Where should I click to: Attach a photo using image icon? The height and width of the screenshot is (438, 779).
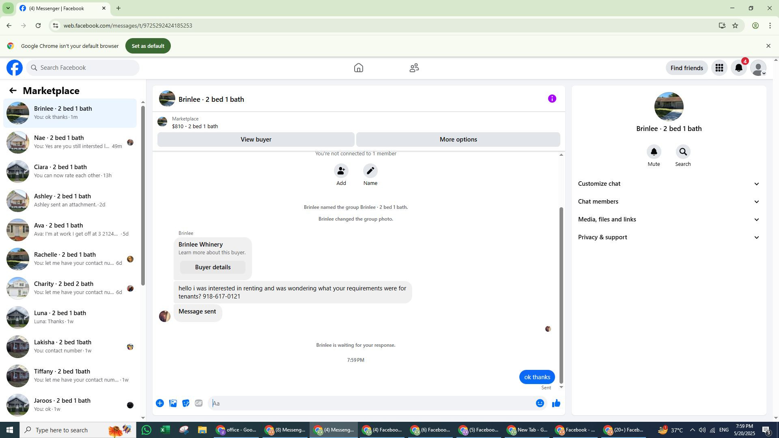(x=173, y=403)
